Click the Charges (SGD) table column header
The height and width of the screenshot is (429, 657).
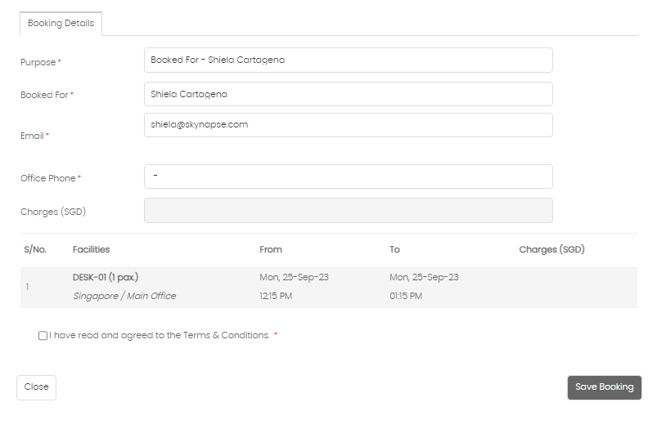click(551, 249)
